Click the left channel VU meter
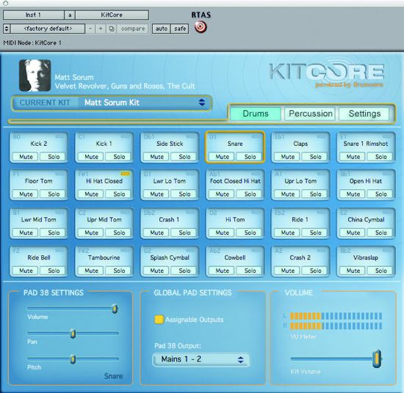 point(336,316)
